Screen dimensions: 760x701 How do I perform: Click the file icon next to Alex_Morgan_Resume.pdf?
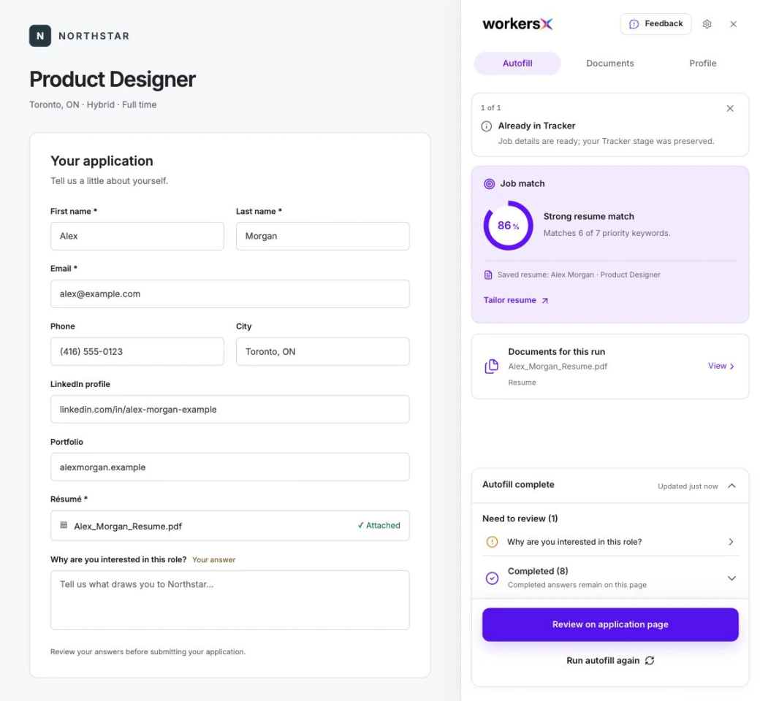coord(64,525)
